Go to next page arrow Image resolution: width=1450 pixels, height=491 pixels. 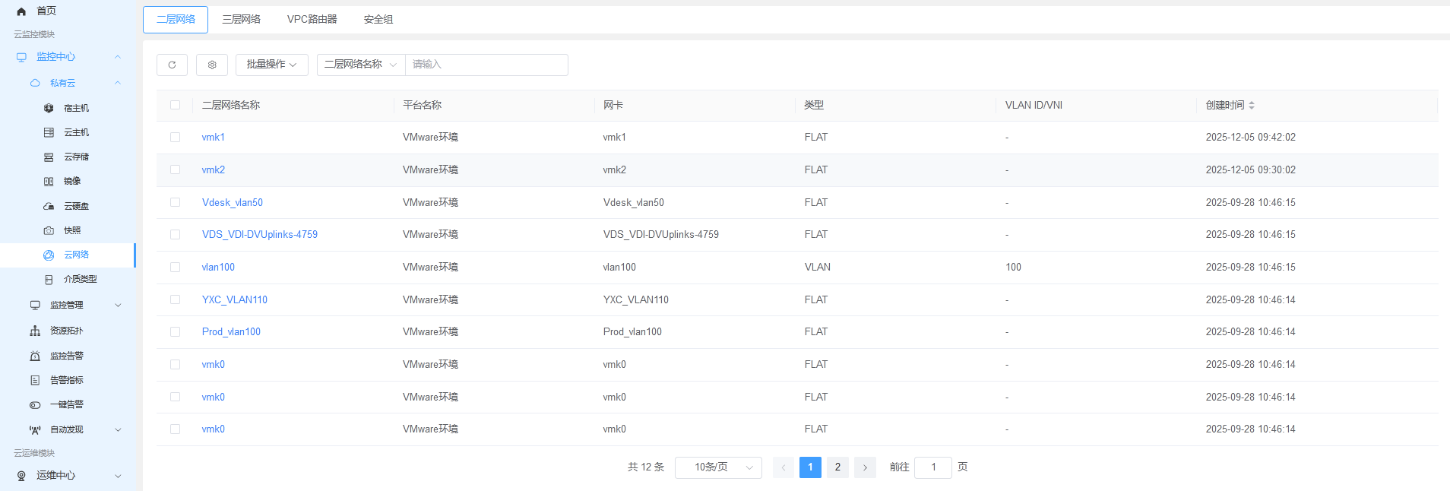click(865, 467)
